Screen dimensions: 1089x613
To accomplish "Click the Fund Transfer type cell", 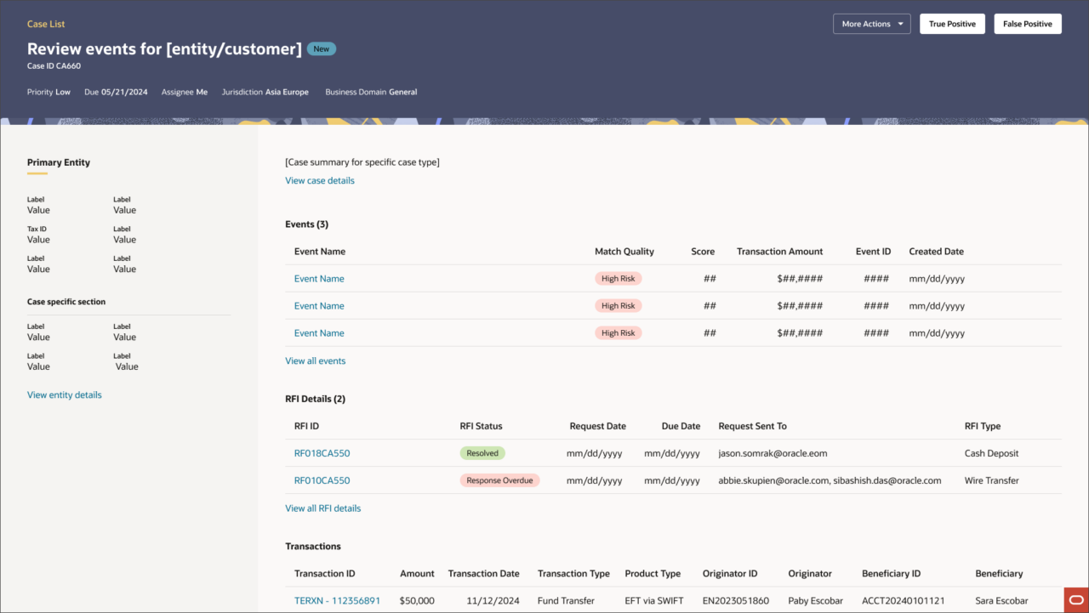I will point(566,600).
